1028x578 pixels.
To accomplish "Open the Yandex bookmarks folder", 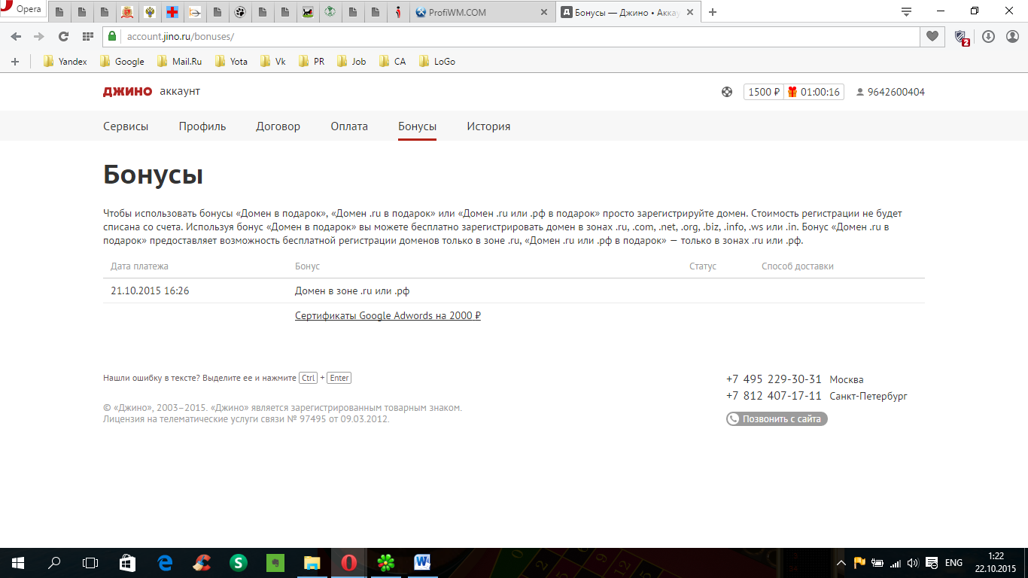I will [65, 62].
